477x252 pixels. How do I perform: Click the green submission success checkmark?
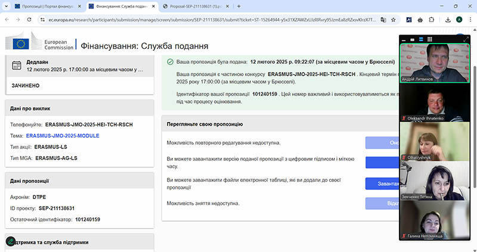pyautogui.click(x=170, y=62)
